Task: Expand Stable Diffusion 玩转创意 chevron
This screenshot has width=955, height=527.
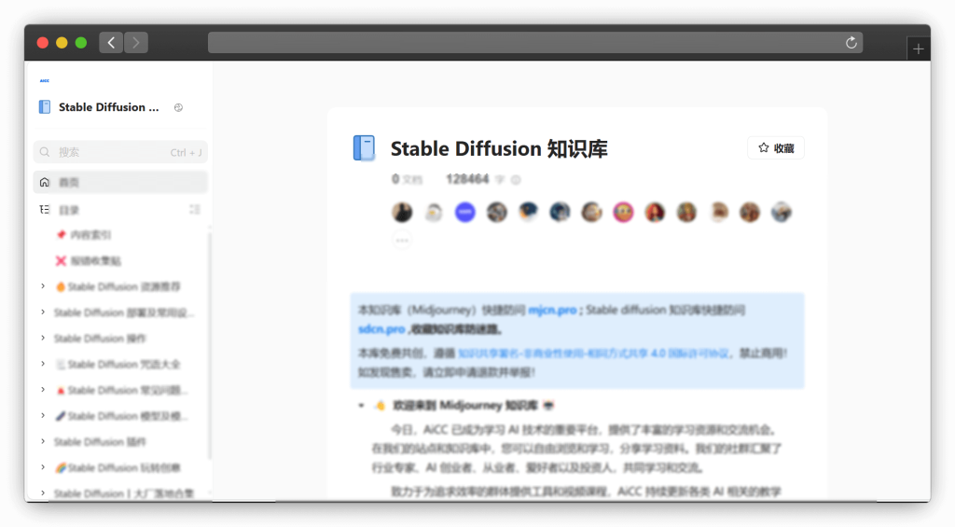Action: (43, 468)
